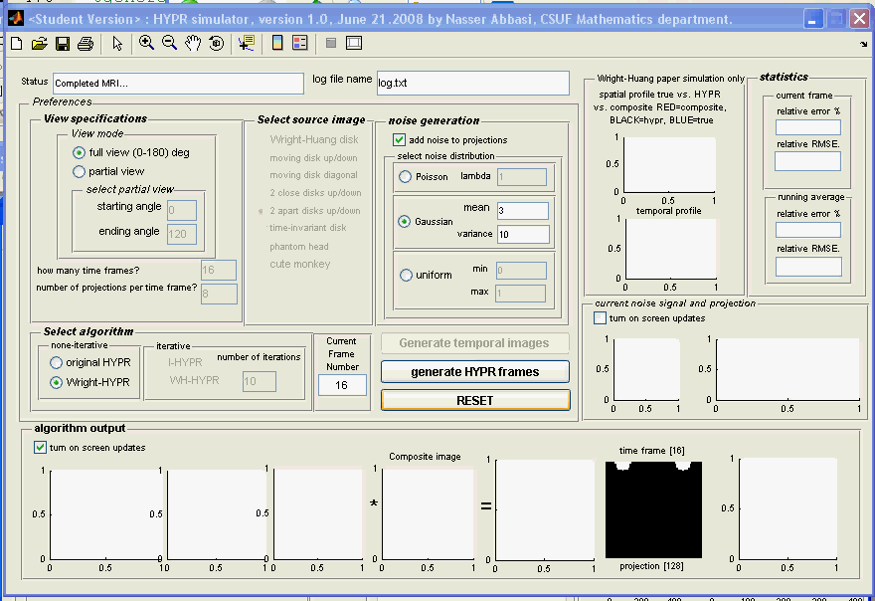Select the partial view radio button
The width and height of the screenshot is (875, 601).
click(x=80, y=171)
